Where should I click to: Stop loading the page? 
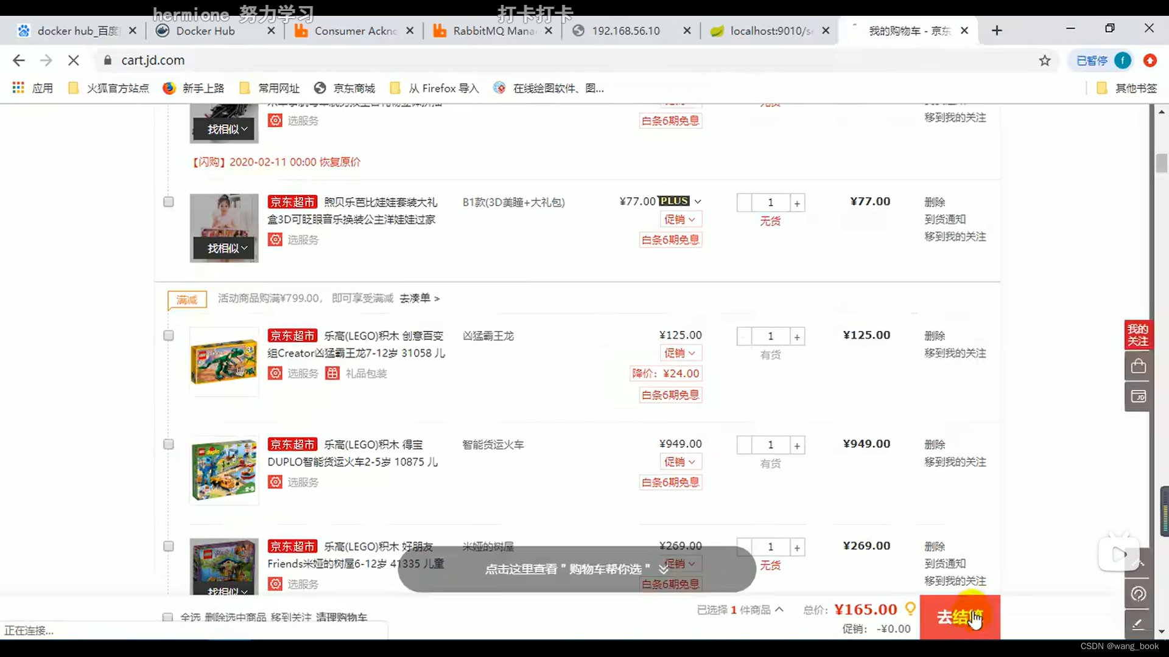pyautogui.click(x=73, y=60)
